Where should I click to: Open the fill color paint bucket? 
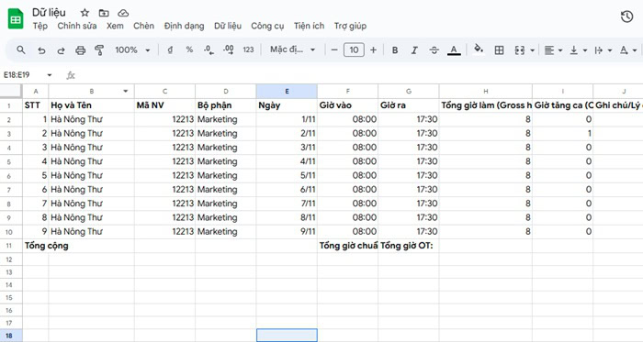[x=479, y=50]
